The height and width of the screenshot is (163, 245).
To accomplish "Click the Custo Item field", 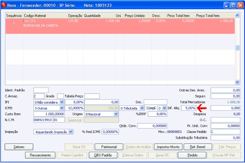I will [49, 114].
